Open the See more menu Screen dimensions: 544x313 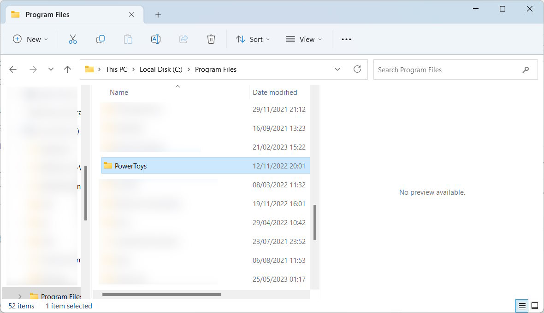[x=346, y=39]
